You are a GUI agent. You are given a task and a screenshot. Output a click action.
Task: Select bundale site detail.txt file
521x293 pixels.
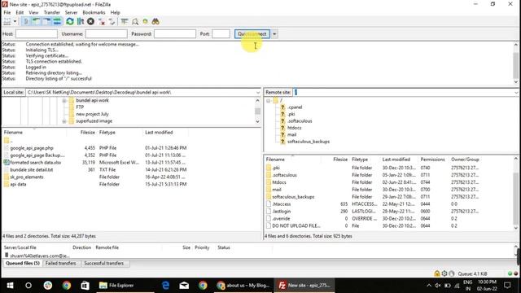tap(31, 170)
